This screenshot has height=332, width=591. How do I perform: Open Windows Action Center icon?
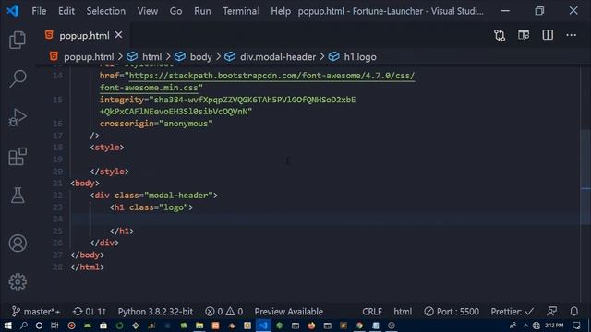(576, 326)
